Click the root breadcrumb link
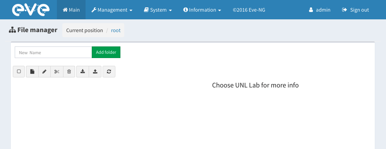 click(x=116, y=30)
